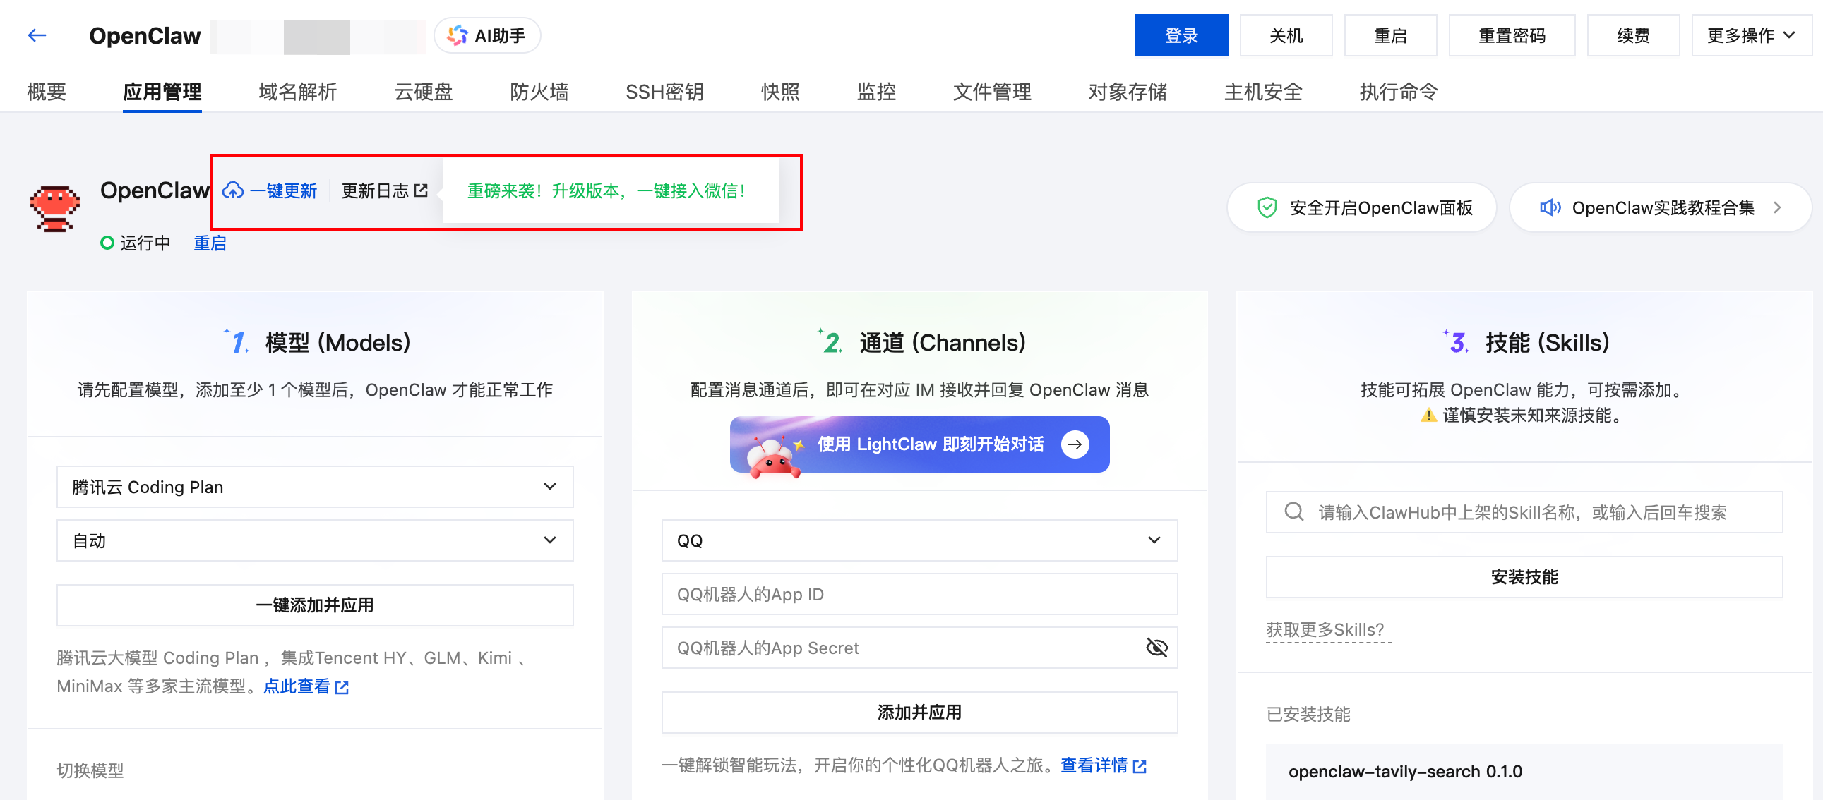Click the 一键更新 cloud update icon

[x=232, y=190]
